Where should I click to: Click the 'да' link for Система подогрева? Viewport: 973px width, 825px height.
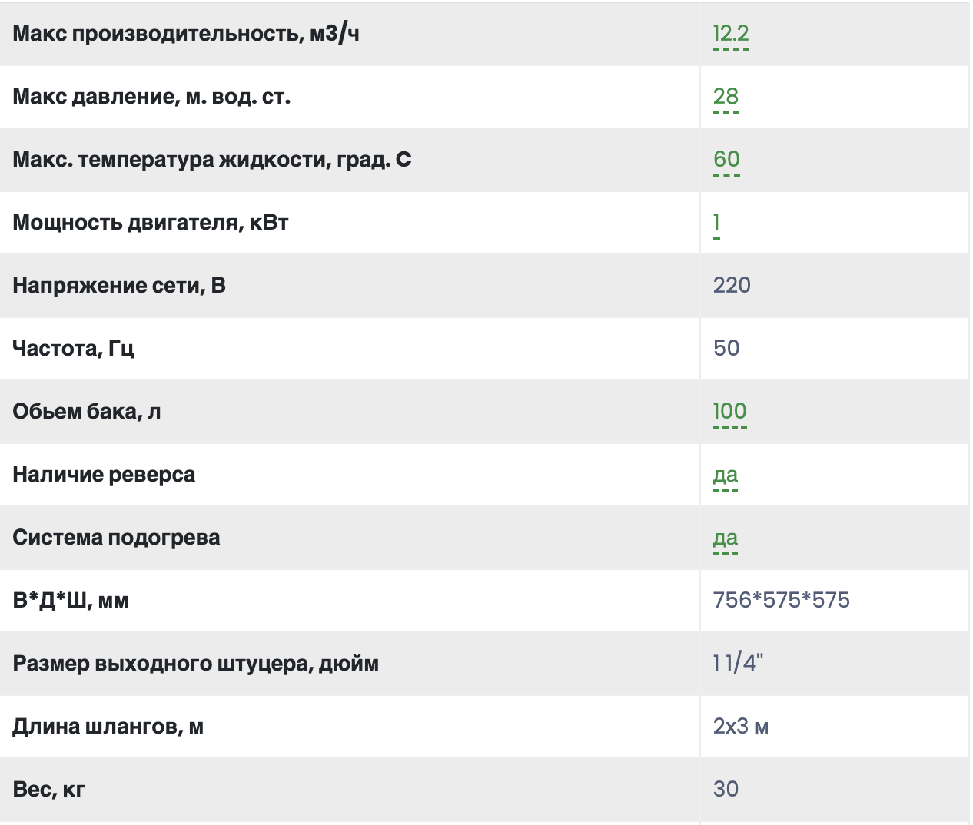725,538
